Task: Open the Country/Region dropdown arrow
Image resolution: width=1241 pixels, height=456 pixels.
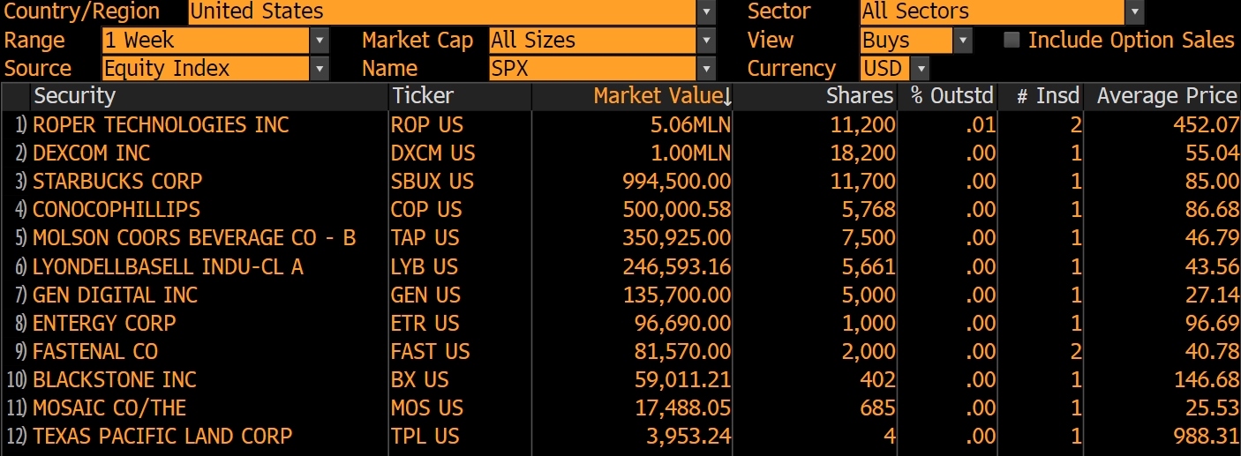Action: coord(706,12)
